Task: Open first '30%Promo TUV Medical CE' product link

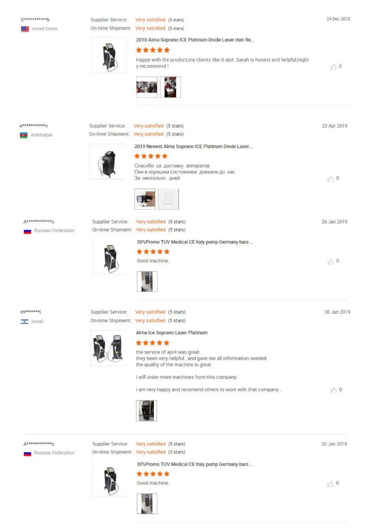Action: [195, 242]
